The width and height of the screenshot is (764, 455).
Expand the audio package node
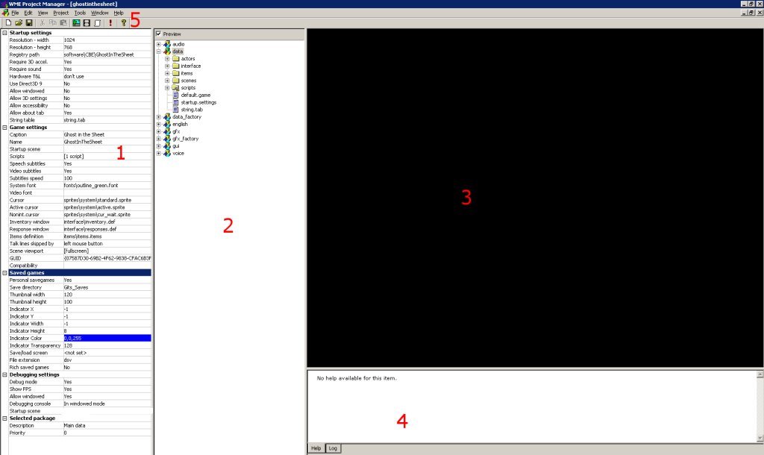(158, 44)
